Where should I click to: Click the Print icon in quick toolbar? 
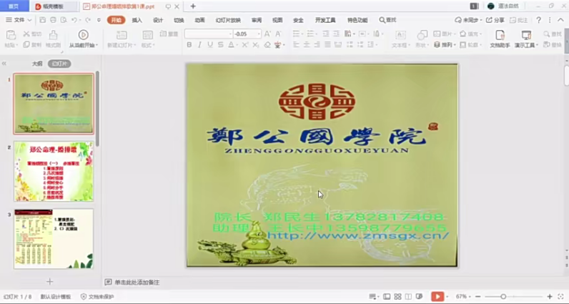pyautogui.click(x=53, y=20)
